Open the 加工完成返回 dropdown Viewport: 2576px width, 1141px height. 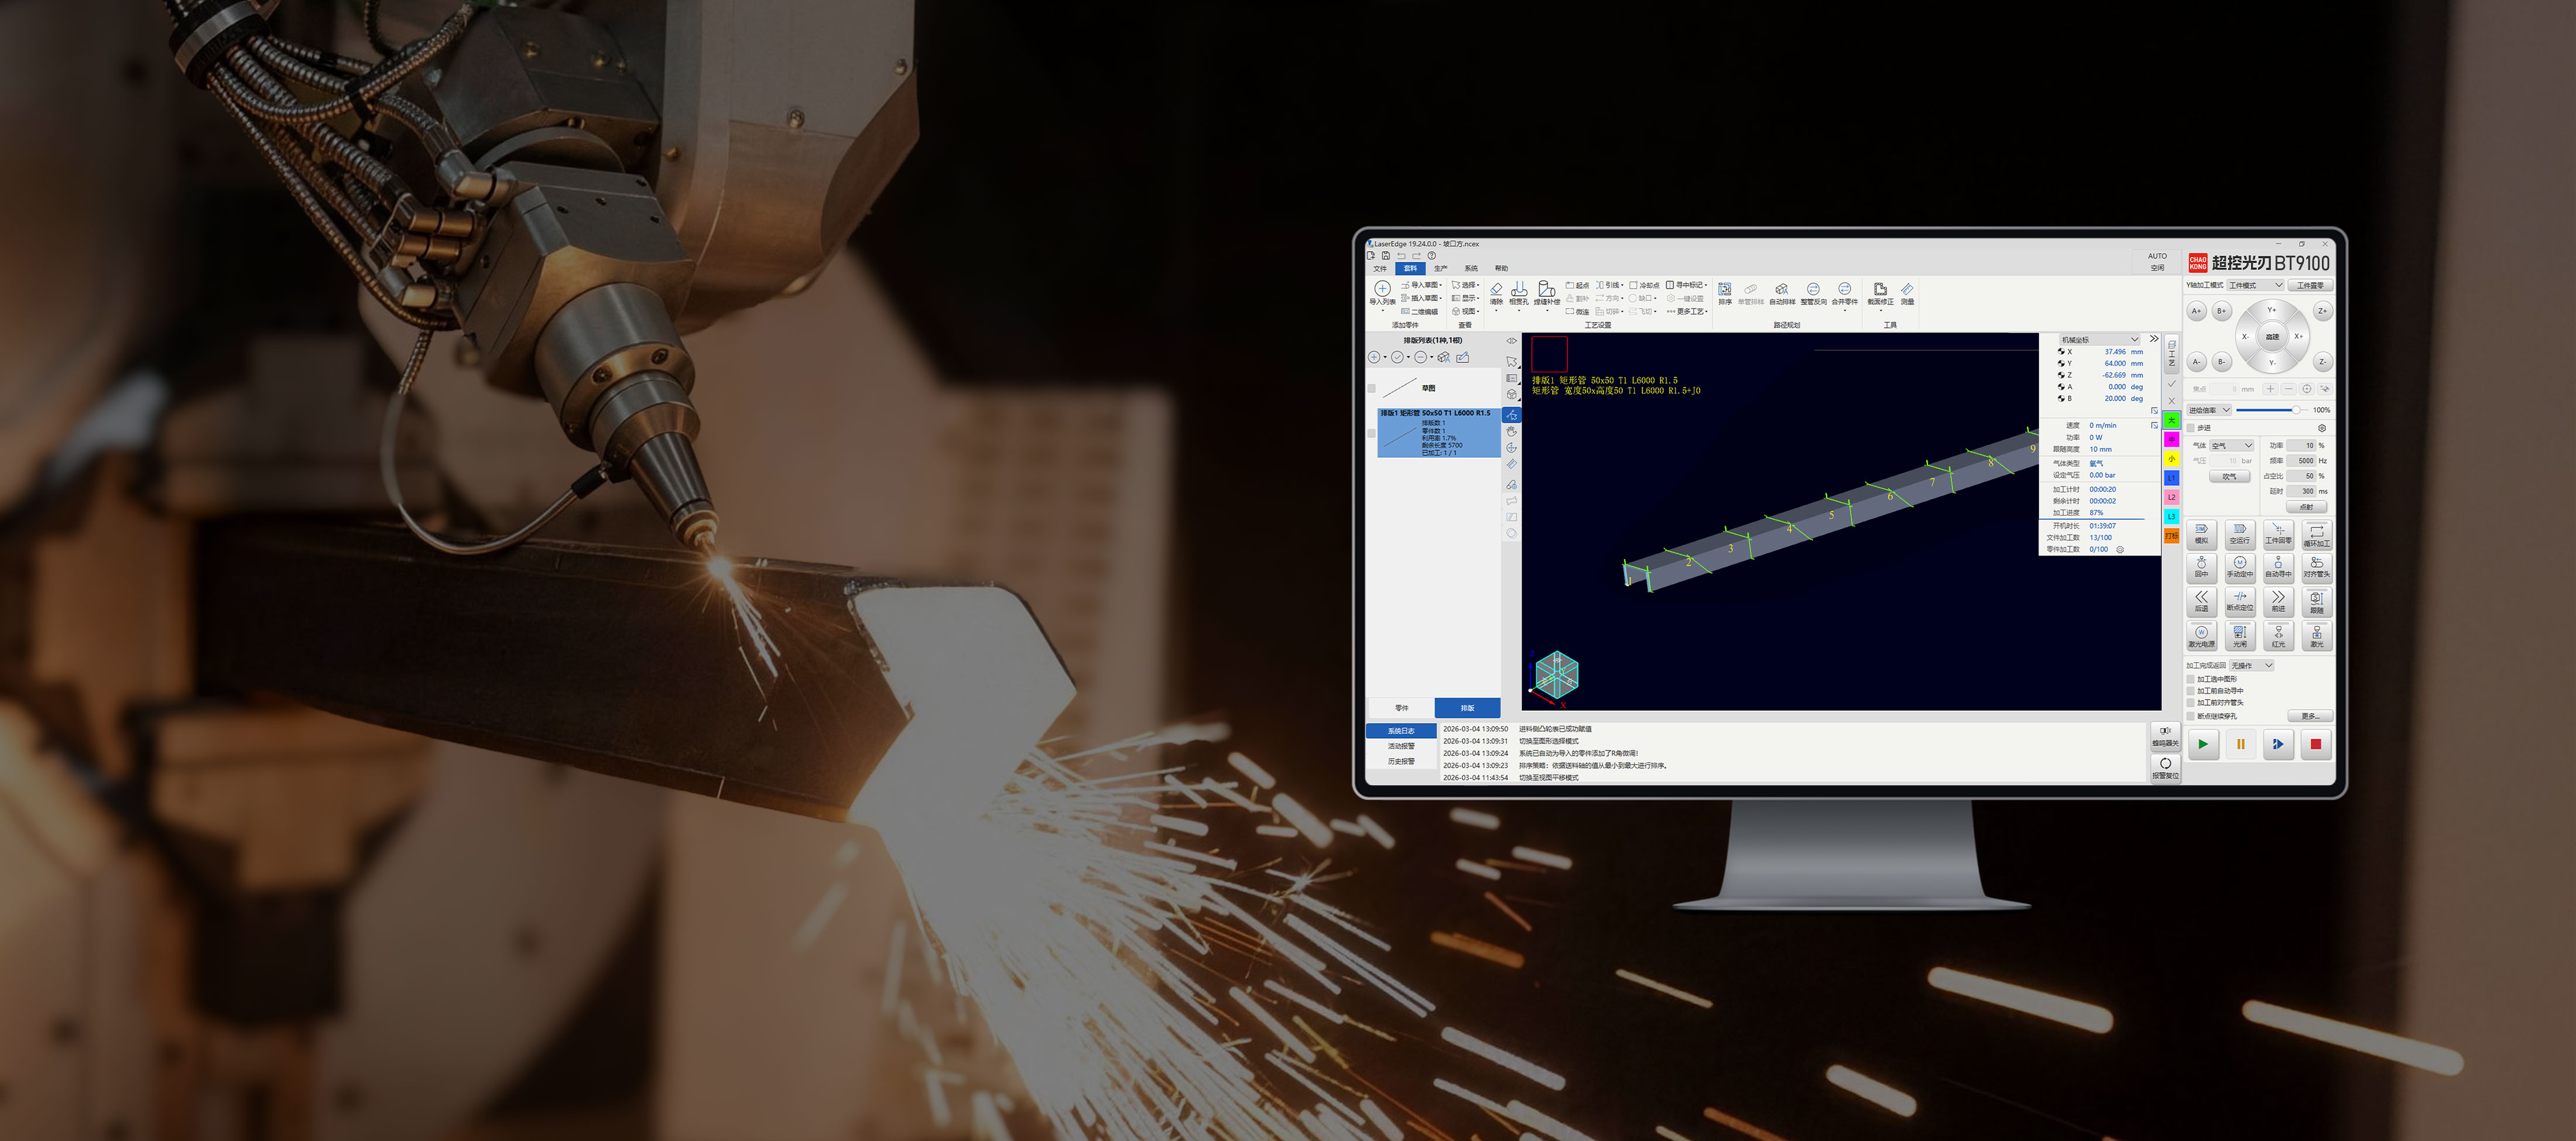2252,666
